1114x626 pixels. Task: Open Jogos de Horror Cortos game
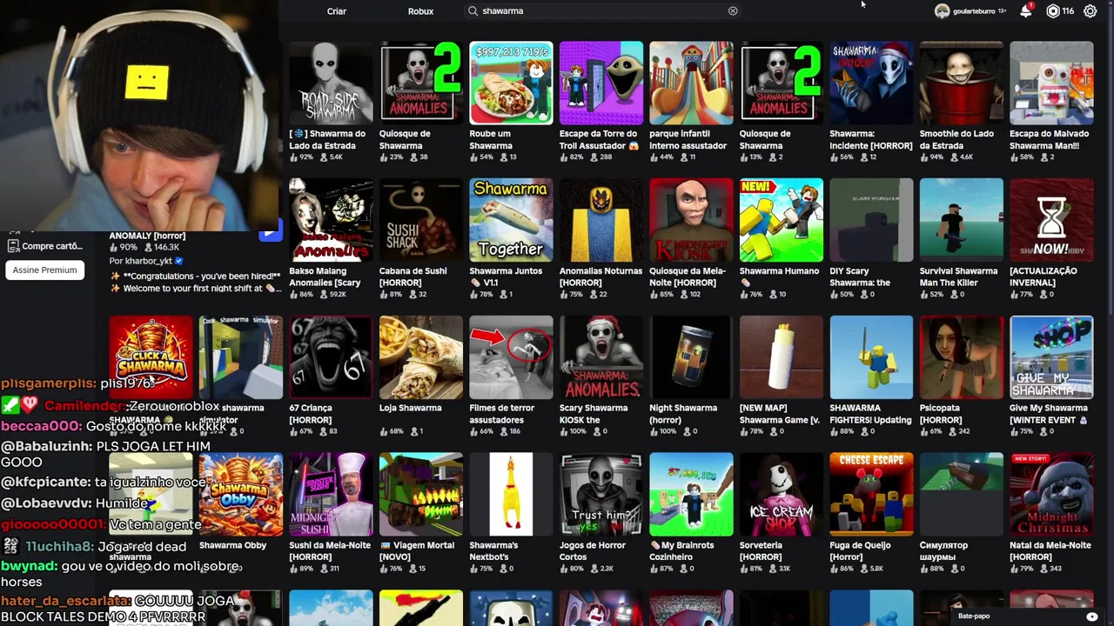point(601,495)
